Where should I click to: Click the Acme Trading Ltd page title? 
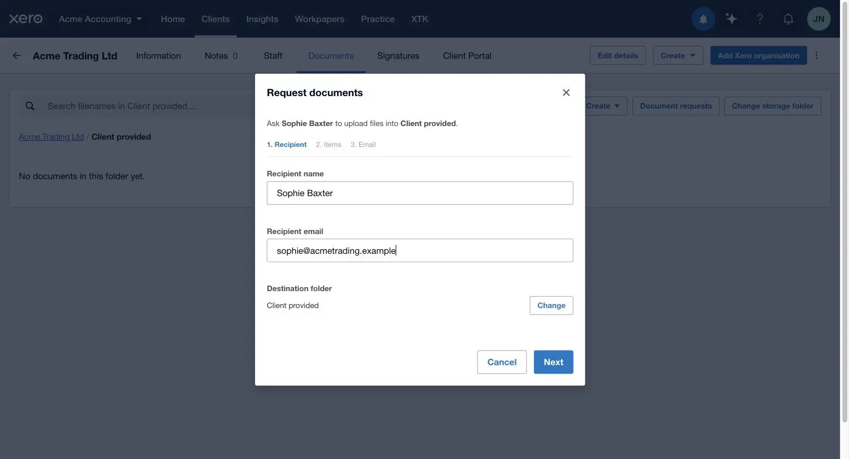pos(75,55)
